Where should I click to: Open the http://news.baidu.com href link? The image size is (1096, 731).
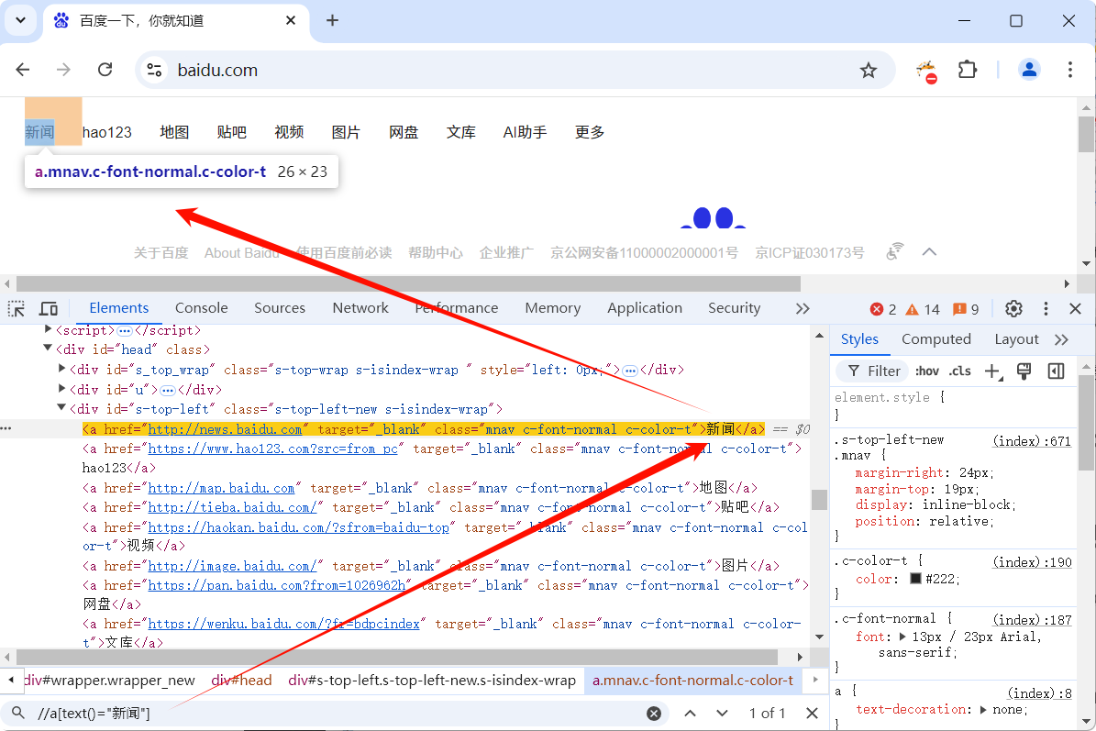(x=225, y=429)
